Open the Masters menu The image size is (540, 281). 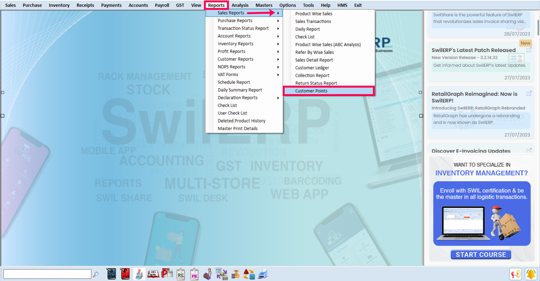click(264, 5)
